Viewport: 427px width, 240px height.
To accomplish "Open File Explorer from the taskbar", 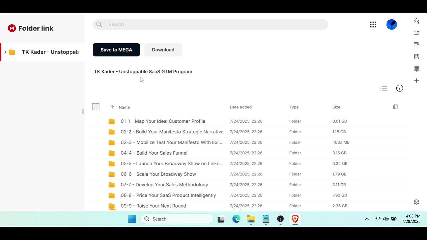I will [x=251, y=219].
